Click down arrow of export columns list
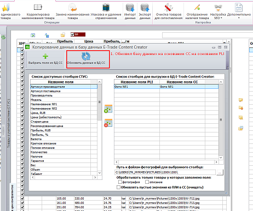Screen dimensions: 253x211 pos(221,158)
